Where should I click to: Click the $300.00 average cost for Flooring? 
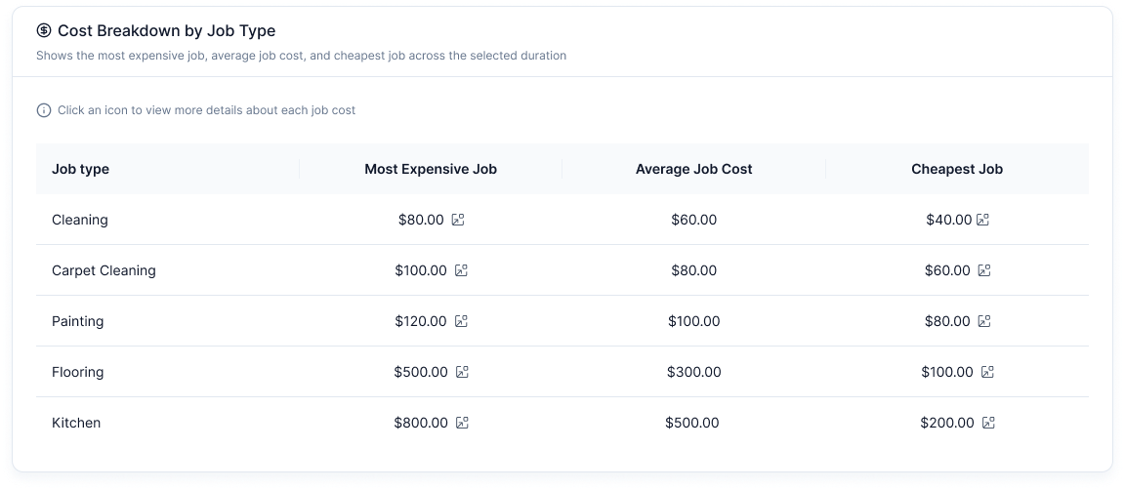point(693,372)
